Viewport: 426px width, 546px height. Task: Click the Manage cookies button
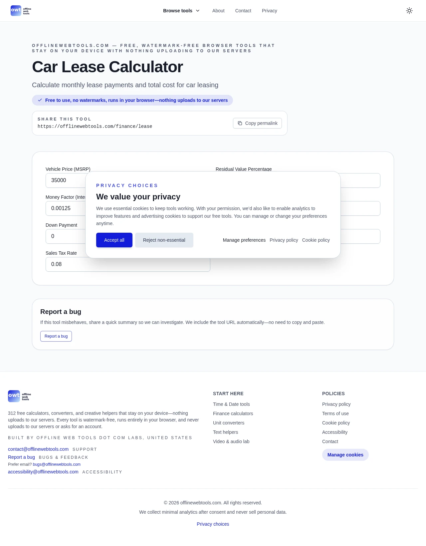tap(345, 455)
